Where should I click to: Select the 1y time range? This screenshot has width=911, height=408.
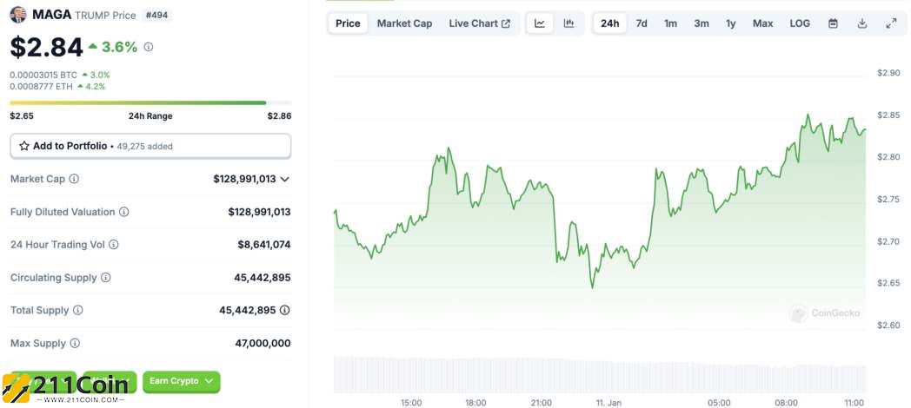click(x=731, y=23)
